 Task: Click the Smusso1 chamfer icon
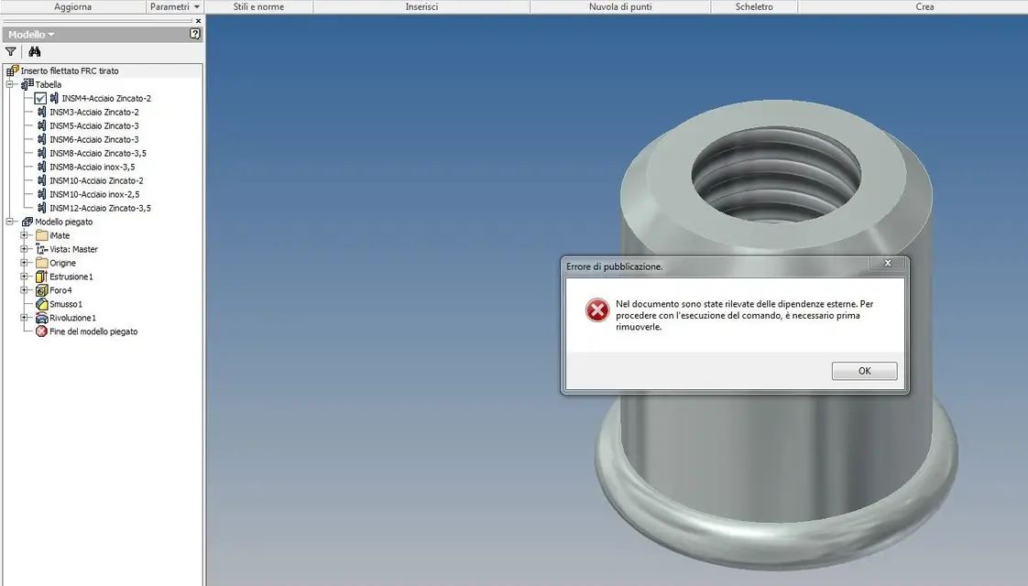click(41, 304)
